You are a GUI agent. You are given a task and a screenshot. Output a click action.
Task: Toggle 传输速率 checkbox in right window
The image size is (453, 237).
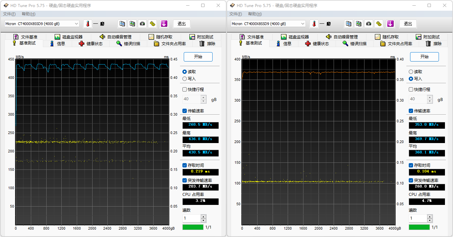click(x=411, y=111)
